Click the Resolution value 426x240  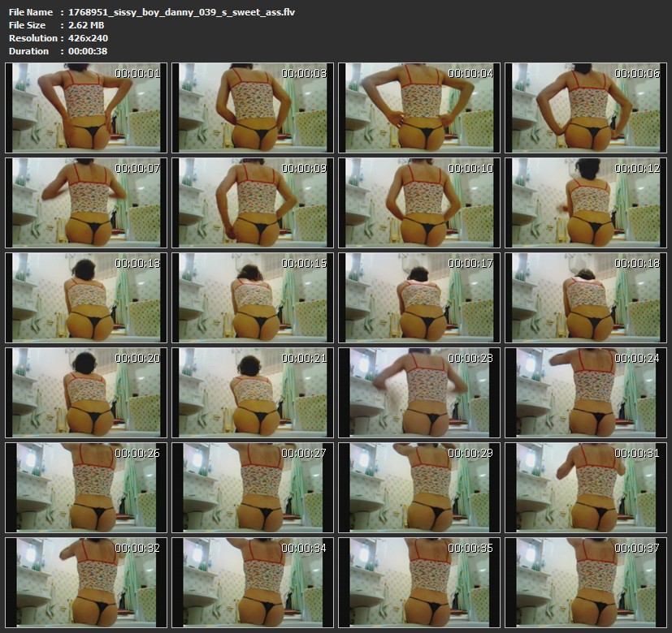coord(88,38)
